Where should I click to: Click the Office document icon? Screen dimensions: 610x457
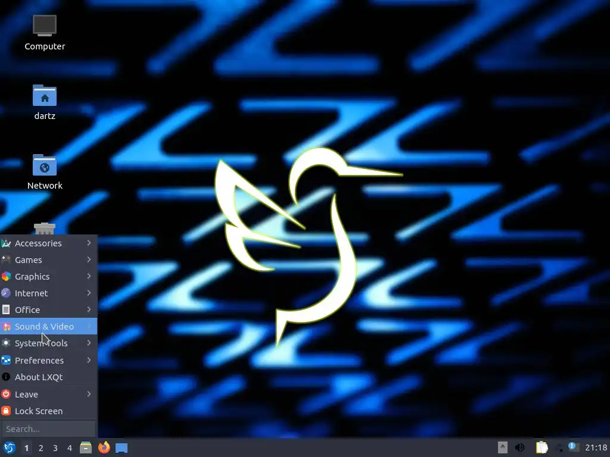pos(6,309)
